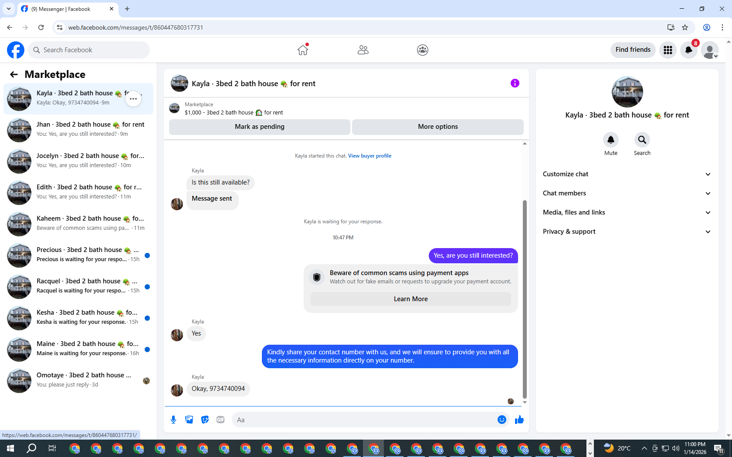Click the Windows Start button
The height and width of the screenshot is (457, 732).
coord(10,448)
